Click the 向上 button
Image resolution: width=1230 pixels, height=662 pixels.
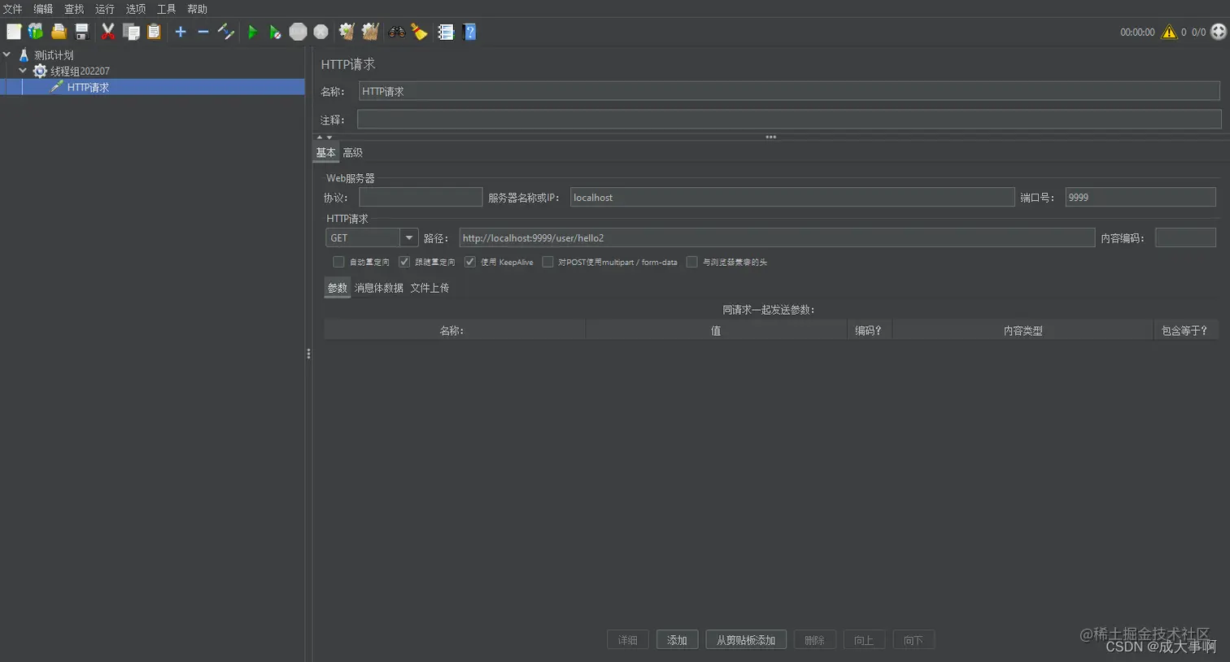[864, 640]
